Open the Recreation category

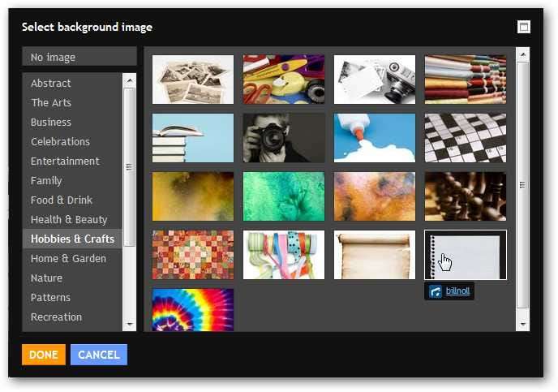tap(72, 317)
